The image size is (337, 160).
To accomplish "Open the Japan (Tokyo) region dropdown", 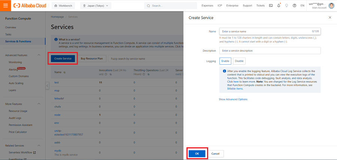I will click(95, 6).
